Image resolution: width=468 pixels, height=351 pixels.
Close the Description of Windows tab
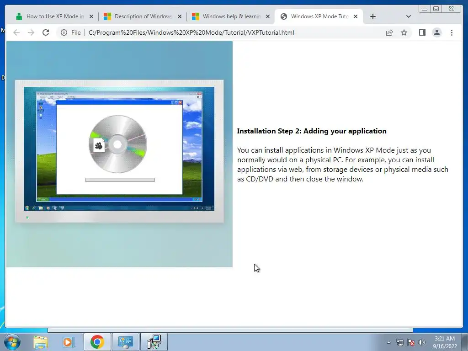(x=179, y=16)
